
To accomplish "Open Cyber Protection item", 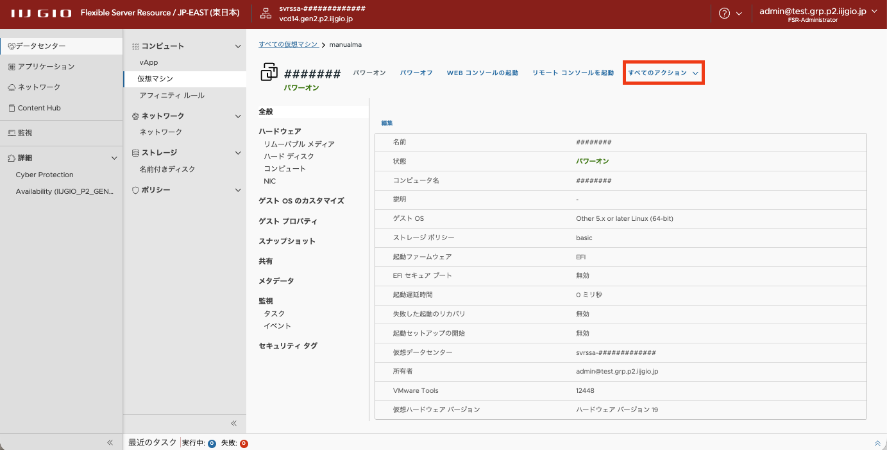I will click(44, 175).
